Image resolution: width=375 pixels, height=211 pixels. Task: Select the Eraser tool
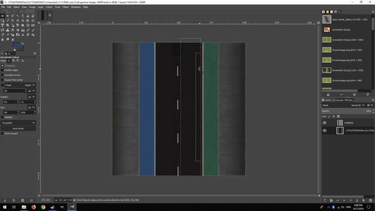click(x=2, y=35)
